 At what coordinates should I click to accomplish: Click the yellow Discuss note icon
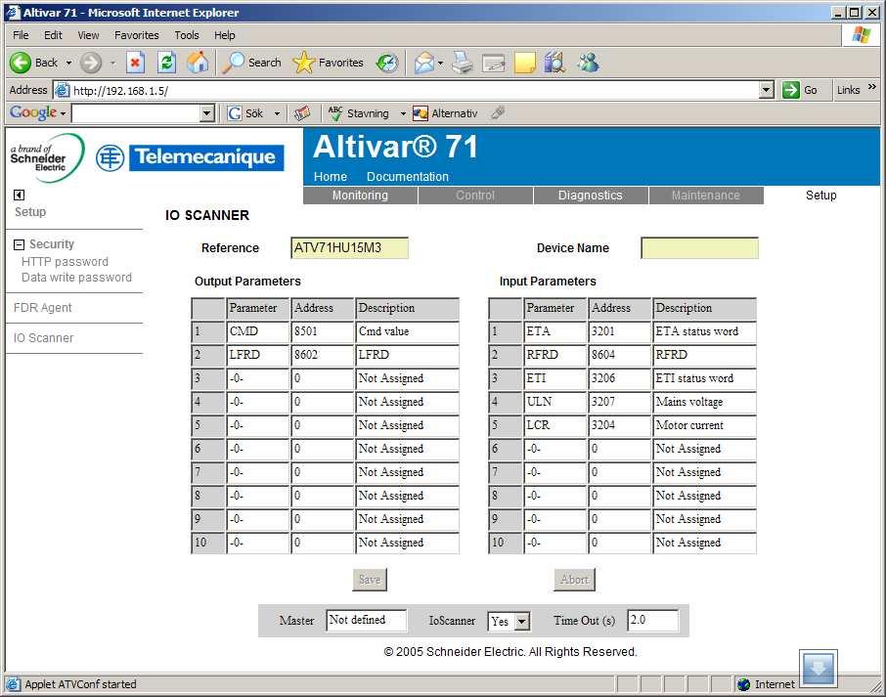click(x=525, y=63)
